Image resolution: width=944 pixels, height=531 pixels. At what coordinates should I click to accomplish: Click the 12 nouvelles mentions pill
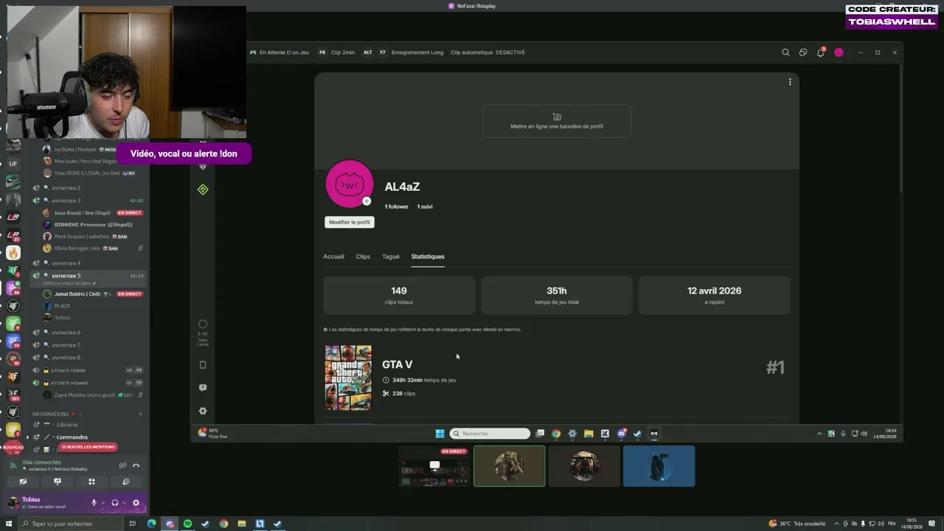[x=88, y=447]
